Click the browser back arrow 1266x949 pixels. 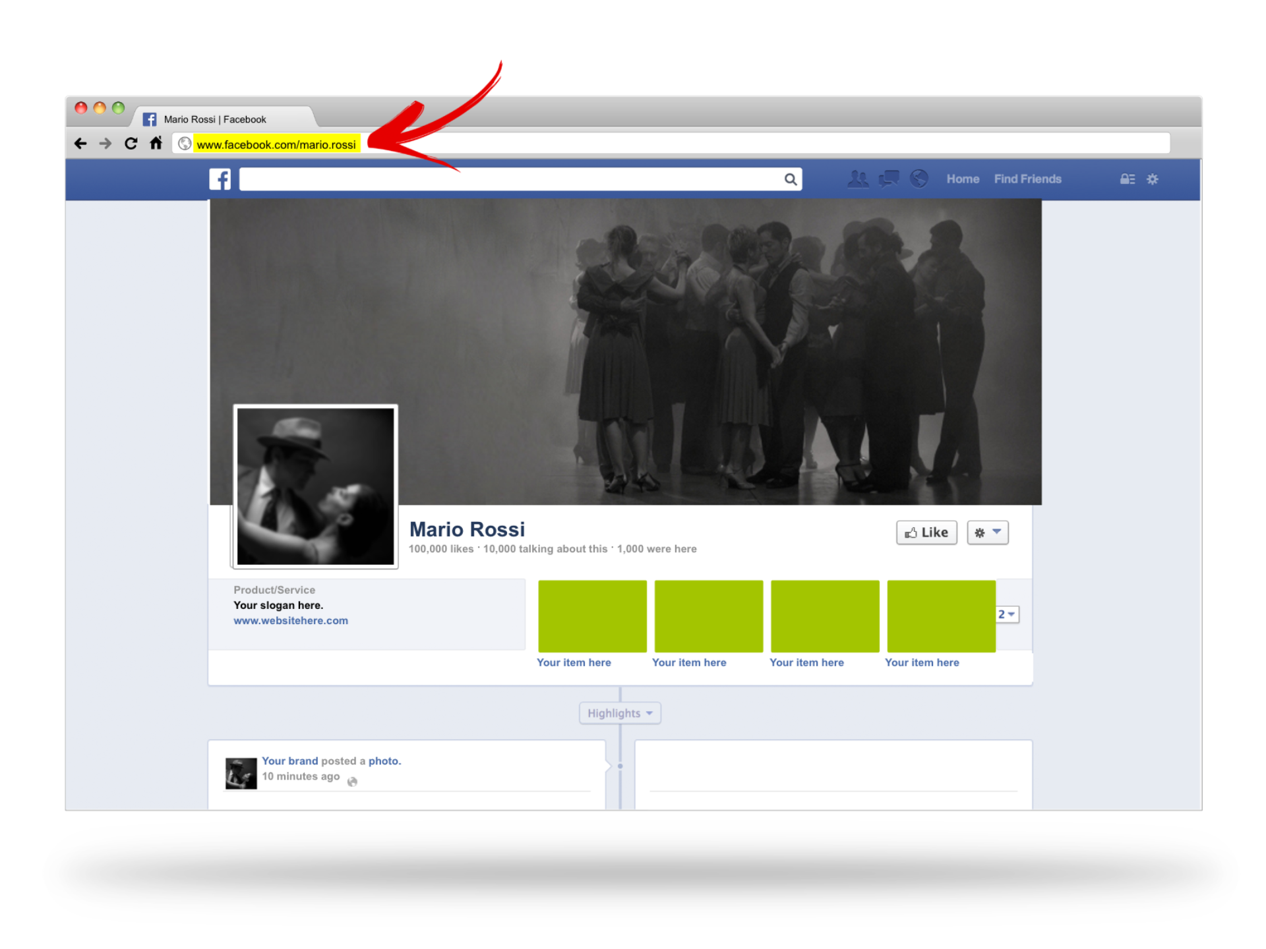(x=80, y=144)
